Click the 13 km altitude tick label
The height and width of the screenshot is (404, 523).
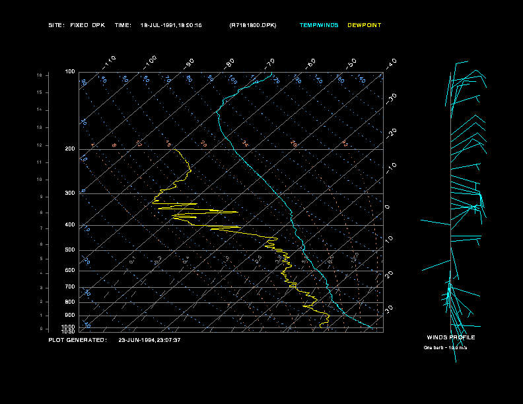pyautogui.click(x=40, y=127)
